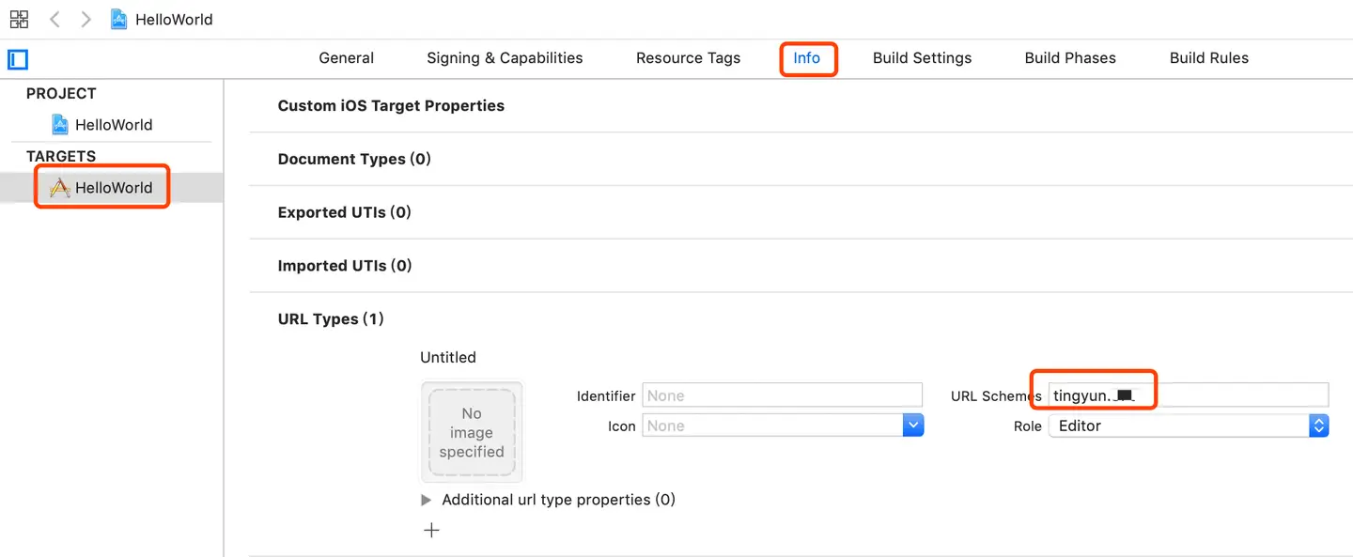Add a new URL type with plus
This screenshot has width=1353, height=557.
point(431,531)
